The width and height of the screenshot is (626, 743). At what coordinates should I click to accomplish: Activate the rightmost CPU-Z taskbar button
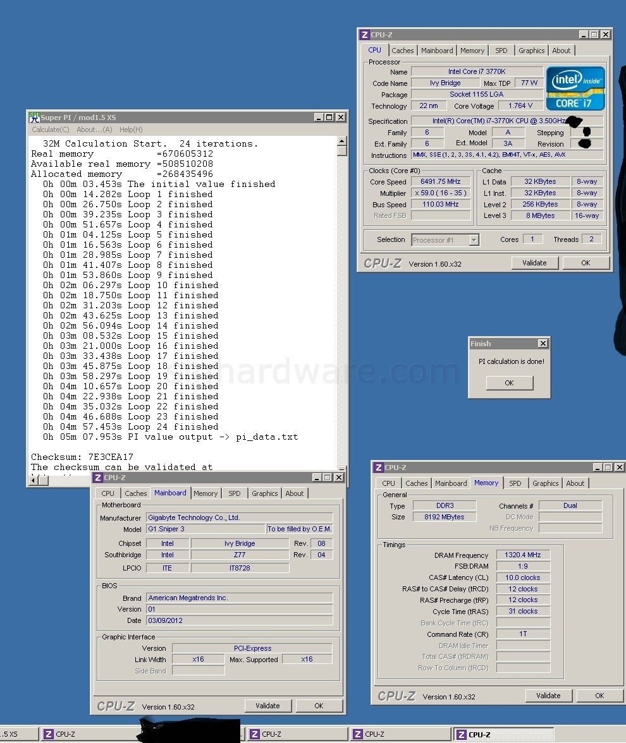[503, 734]
